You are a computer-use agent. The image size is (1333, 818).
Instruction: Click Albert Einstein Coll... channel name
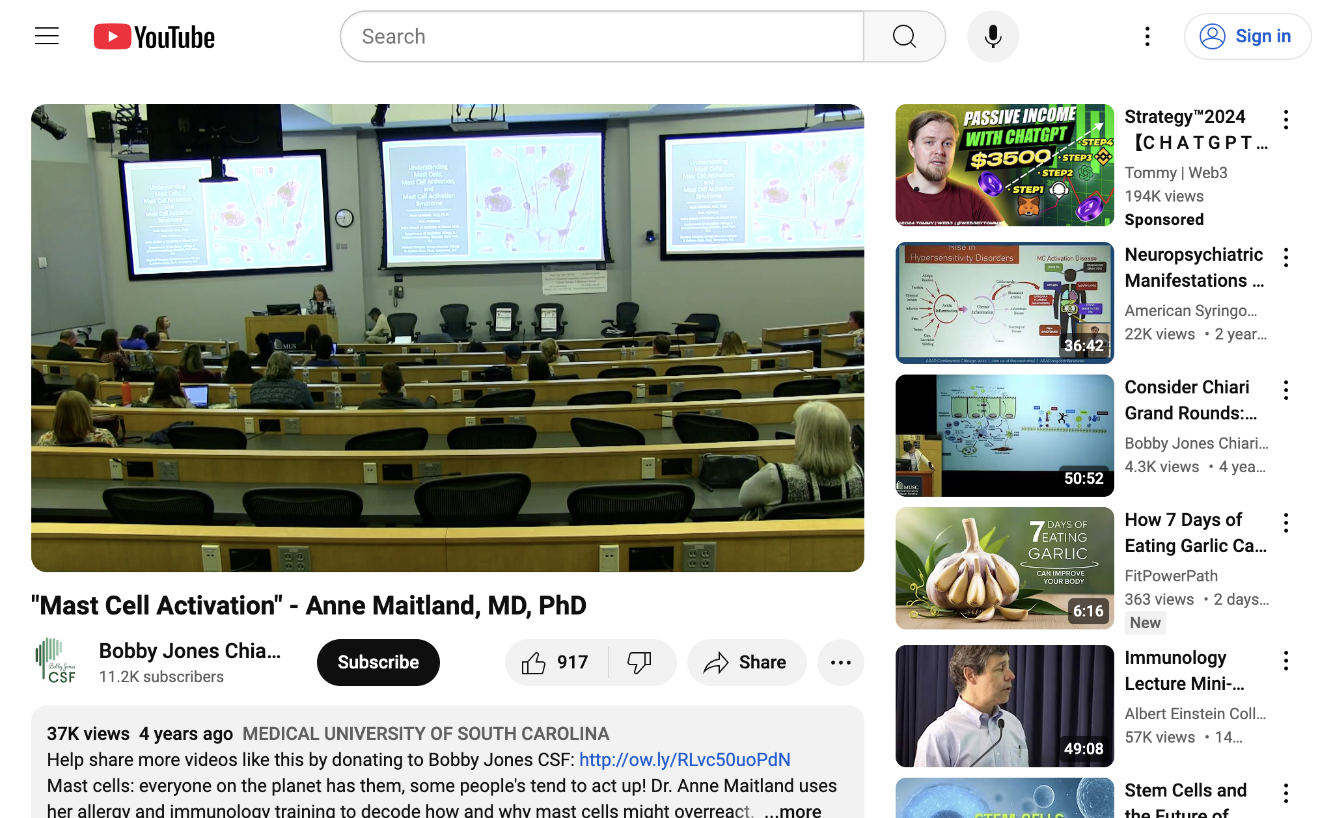tap(1196, 713)
